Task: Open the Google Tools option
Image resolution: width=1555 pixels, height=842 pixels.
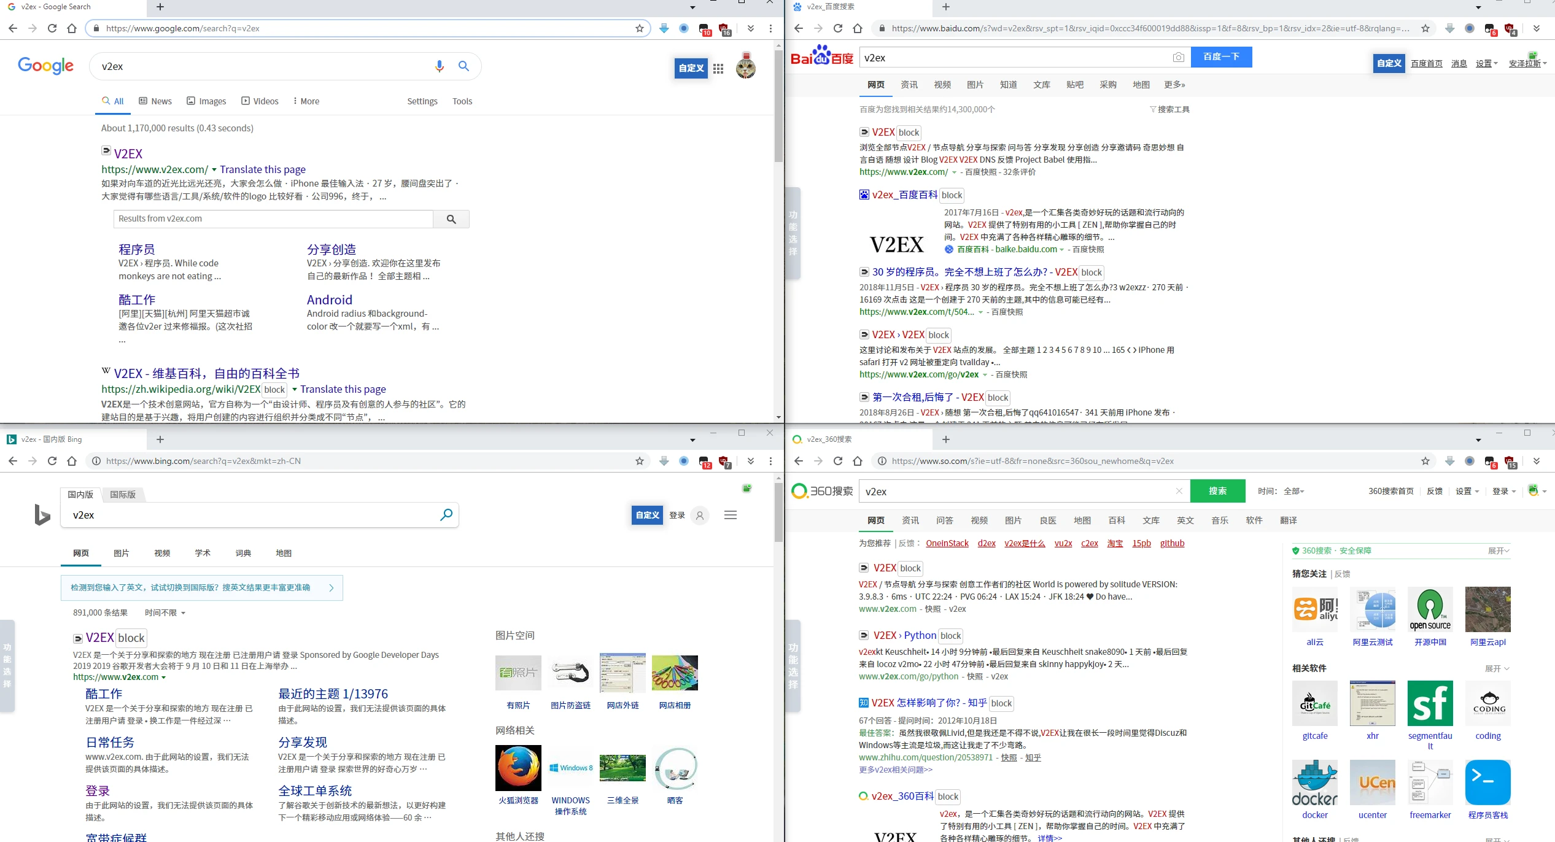Action: coord(462,101)
